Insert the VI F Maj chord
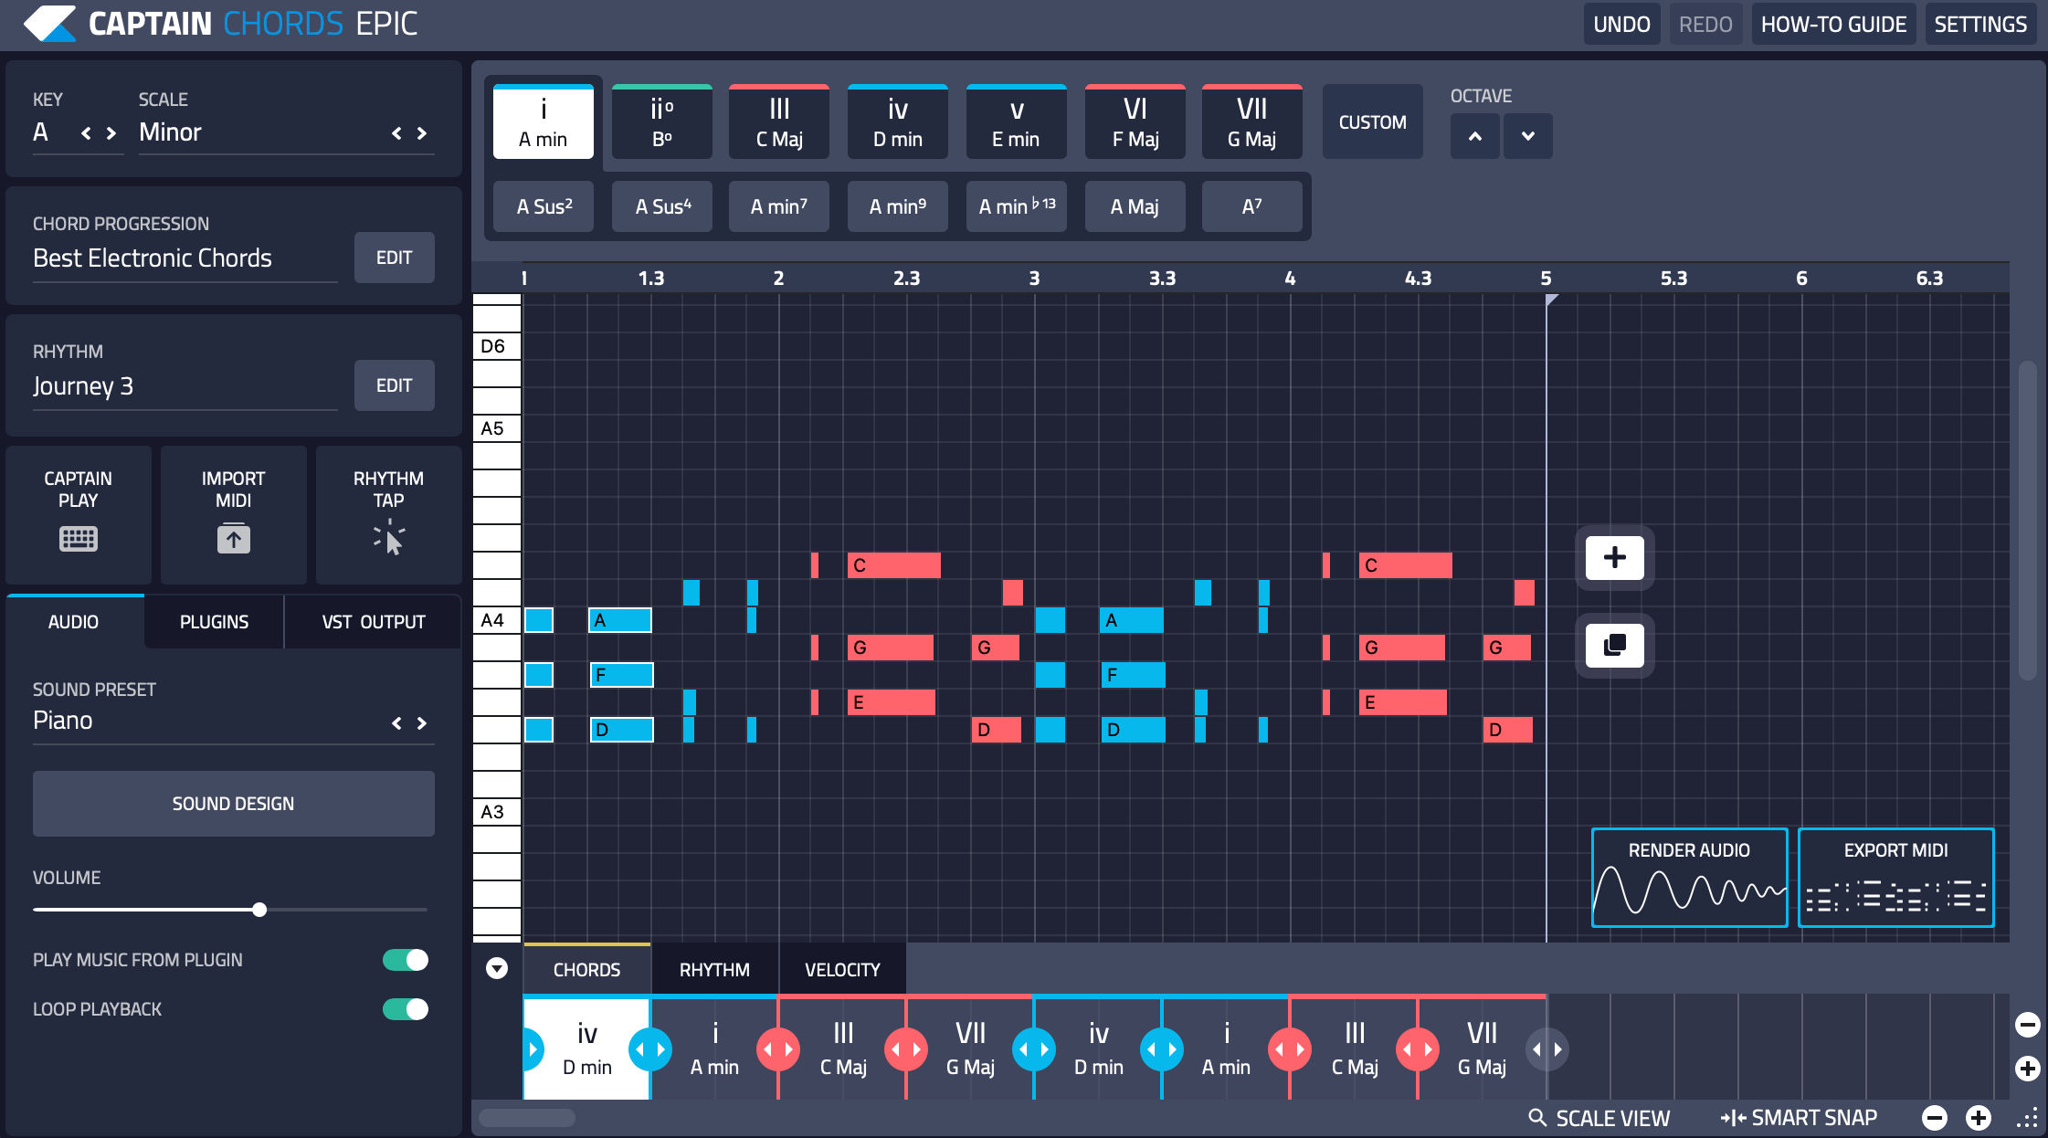The width and height of the screenshot is (2048, 1138). (1135, 122)
